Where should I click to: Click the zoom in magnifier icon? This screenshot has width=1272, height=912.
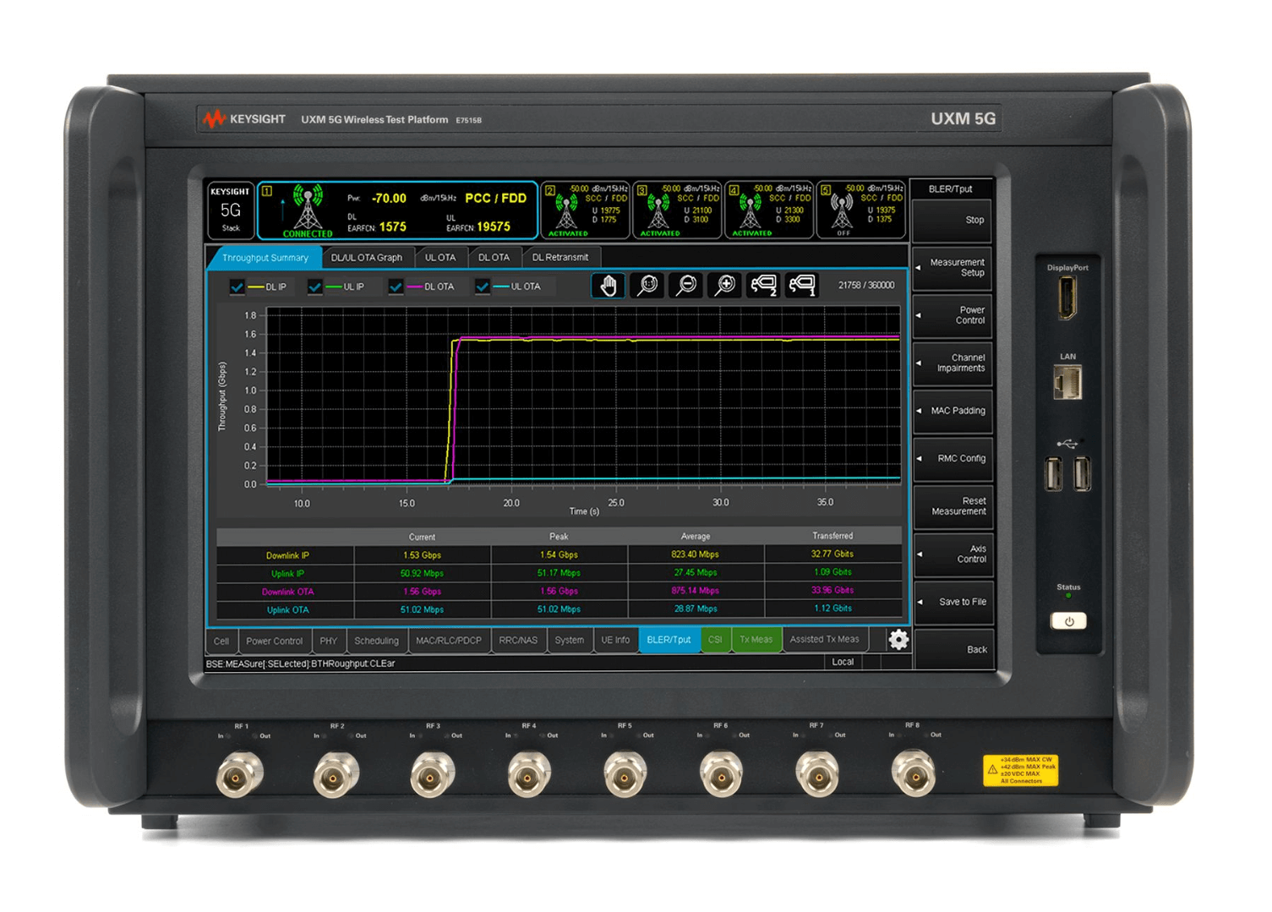click(x=725, y=286)
